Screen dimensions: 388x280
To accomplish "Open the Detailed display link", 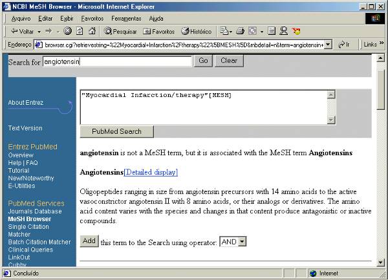I will pyautogui.click(x=151, y=172).
